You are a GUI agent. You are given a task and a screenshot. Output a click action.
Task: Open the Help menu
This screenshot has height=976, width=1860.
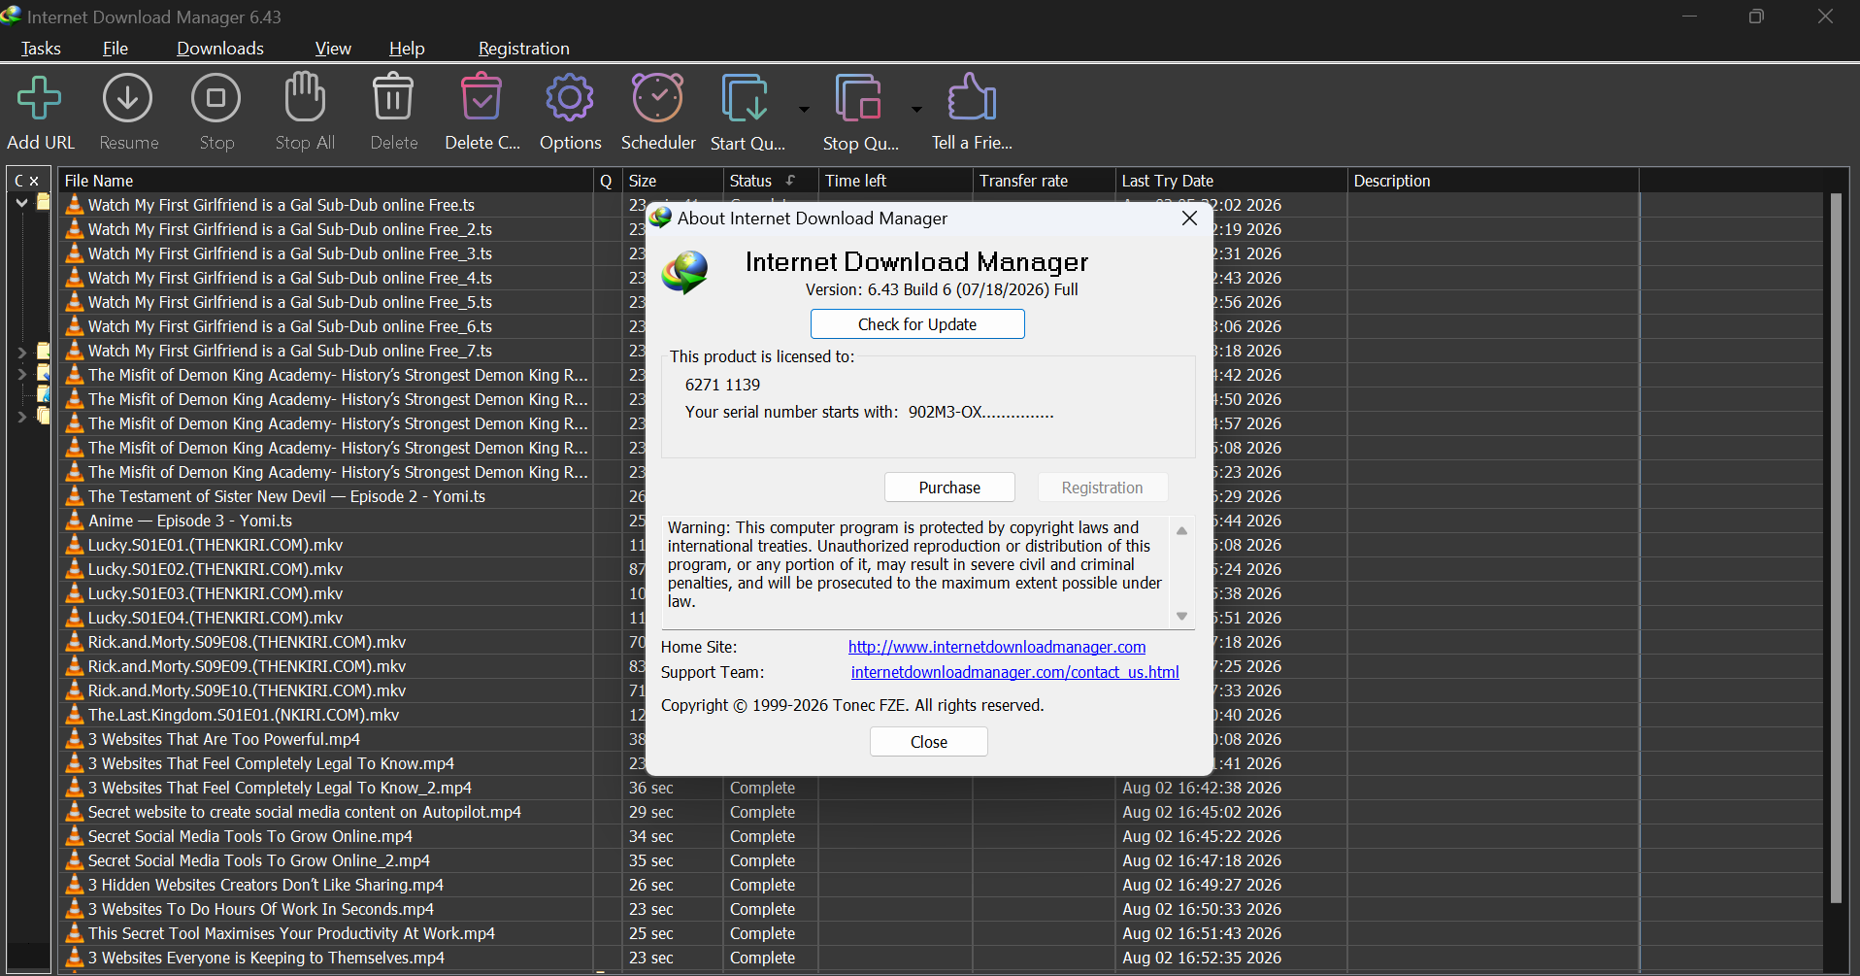(x=407, y=49)
